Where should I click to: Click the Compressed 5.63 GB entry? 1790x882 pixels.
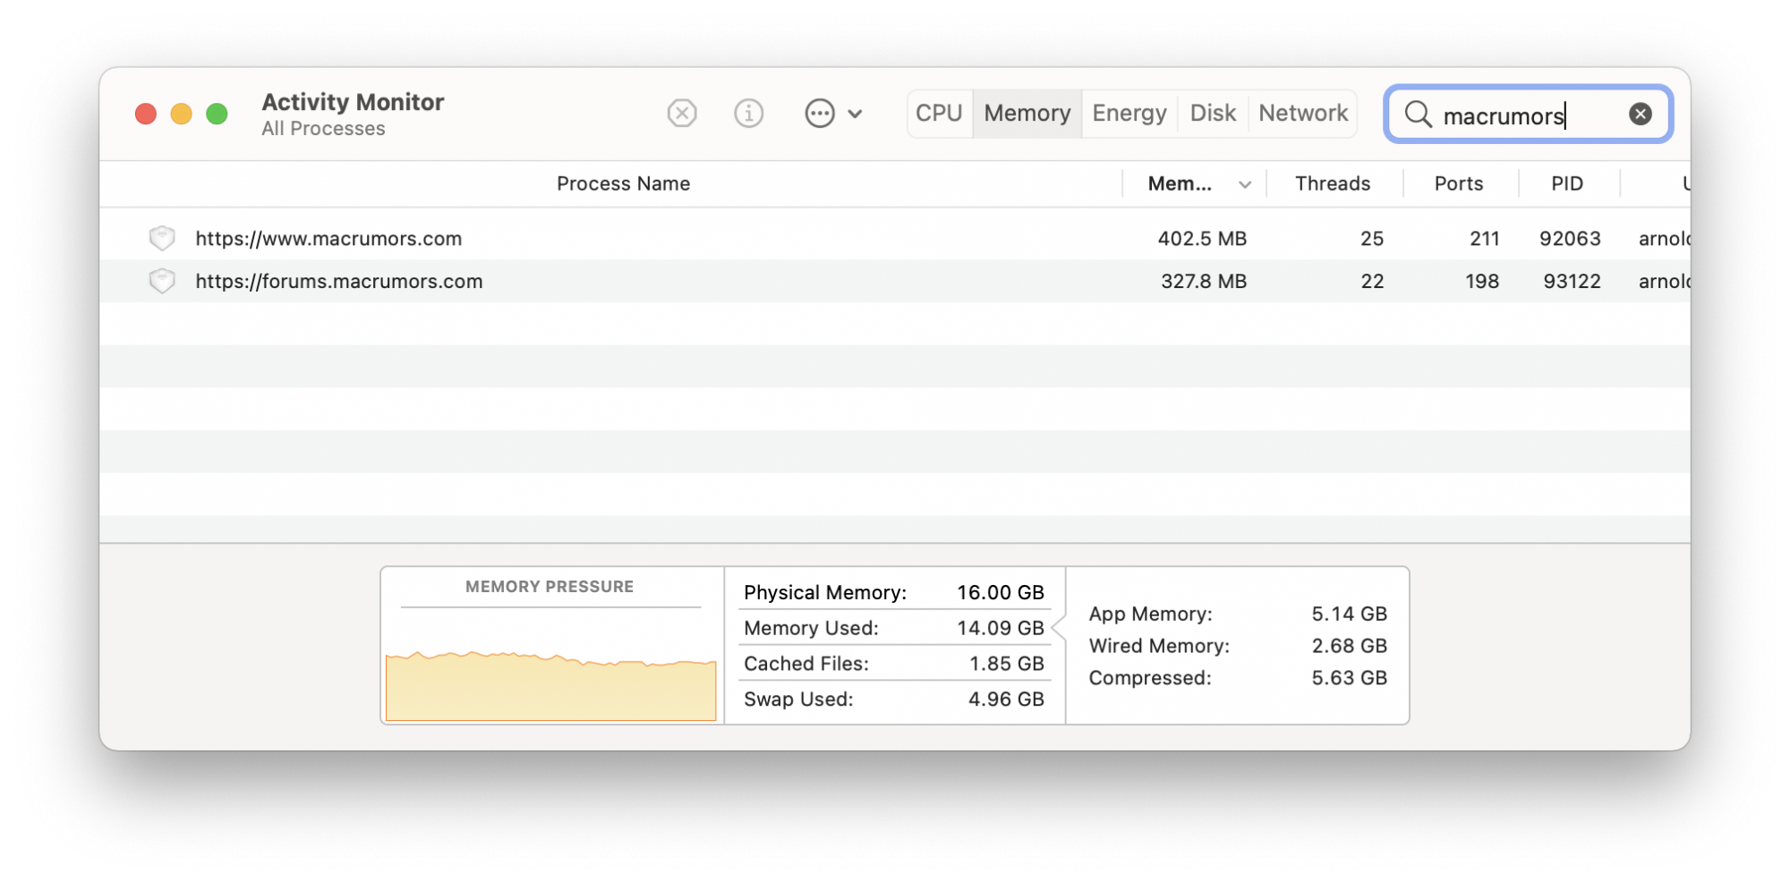pyautogui.click(x=1238, y=678)
